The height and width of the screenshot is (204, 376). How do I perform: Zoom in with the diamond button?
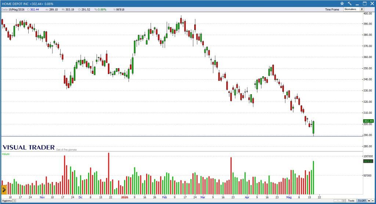[369, 201]
